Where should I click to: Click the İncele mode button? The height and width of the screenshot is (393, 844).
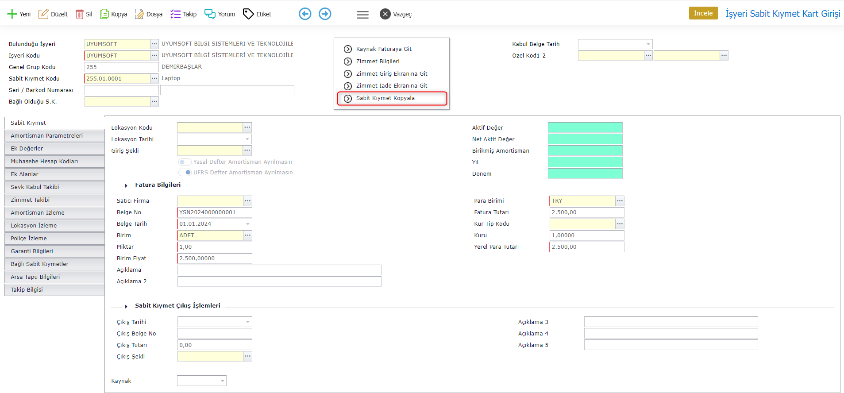tap(703, 13)
